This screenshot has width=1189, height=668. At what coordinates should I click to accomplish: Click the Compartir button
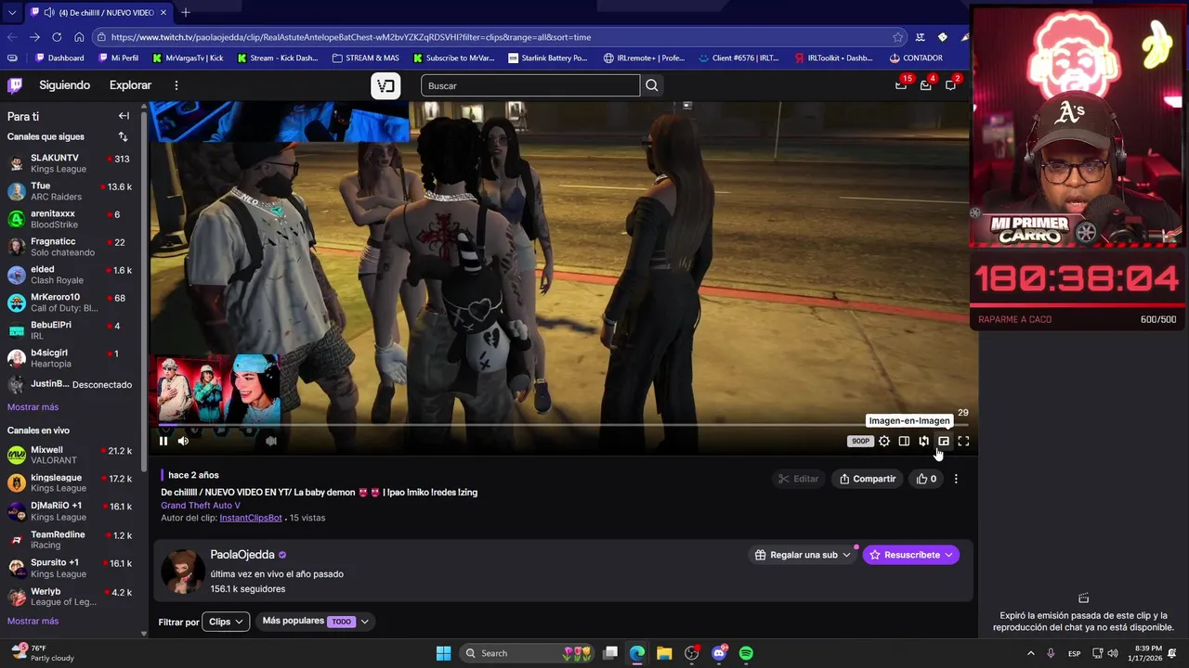pyautogui.click(x=868, y=479)
